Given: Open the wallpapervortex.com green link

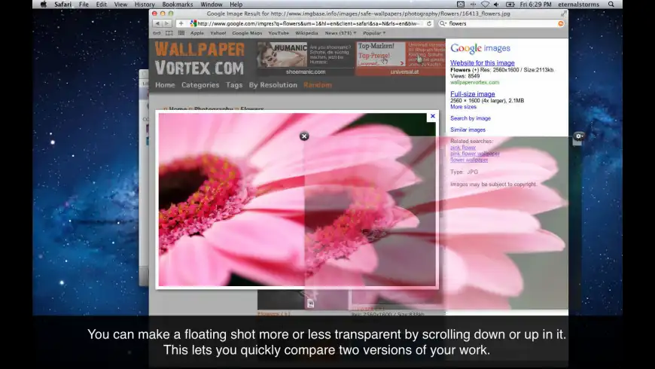Looking at the screenshot, I should pos(474,82).
